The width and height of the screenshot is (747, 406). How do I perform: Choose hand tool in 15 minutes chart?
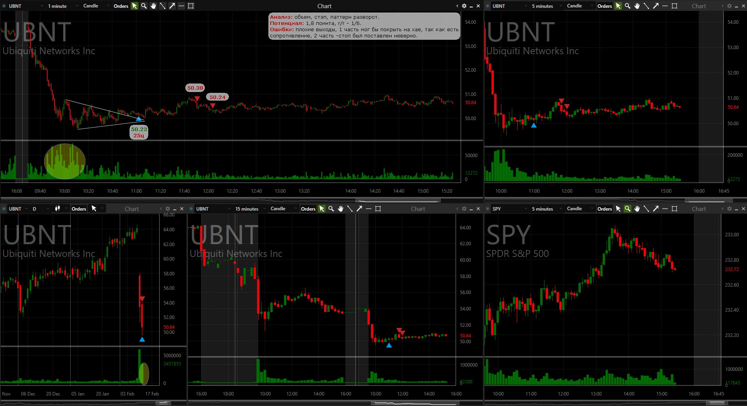(x=341, y=209)
